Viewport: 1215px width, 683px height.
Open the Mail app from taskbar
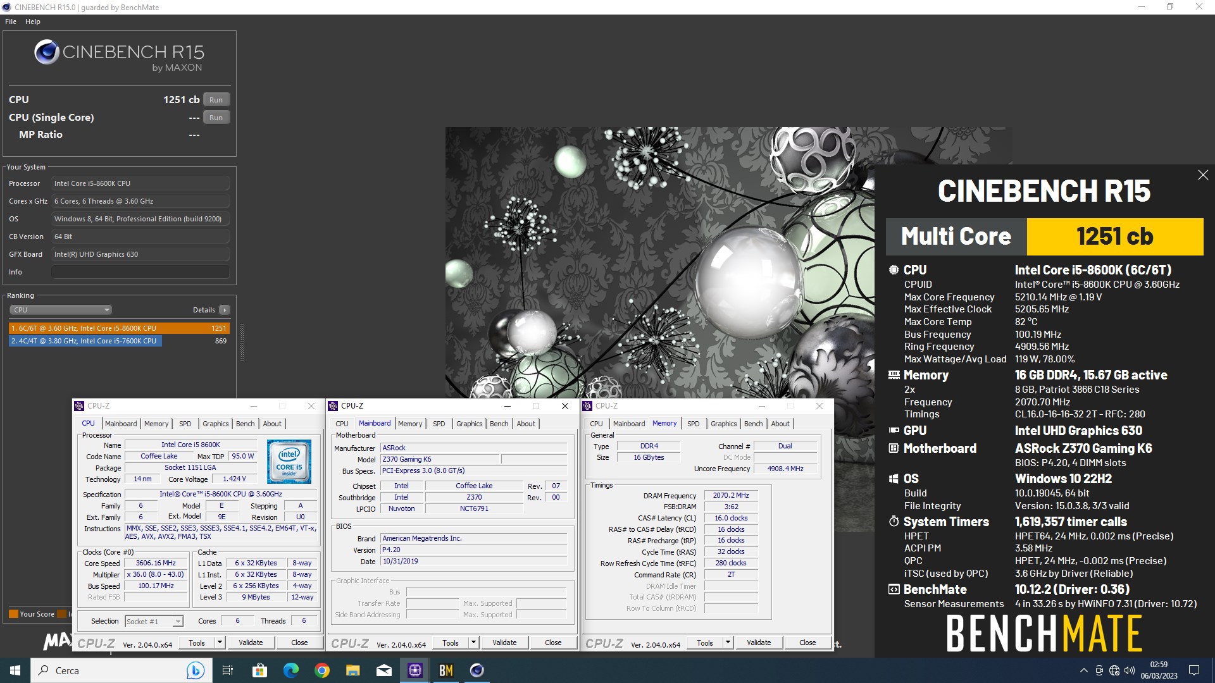tap(384, 670)
